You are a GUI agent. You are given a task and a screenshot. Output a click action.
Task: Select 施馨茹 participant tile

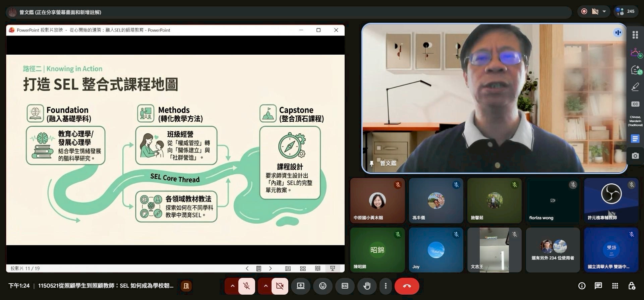pos(494,200)
